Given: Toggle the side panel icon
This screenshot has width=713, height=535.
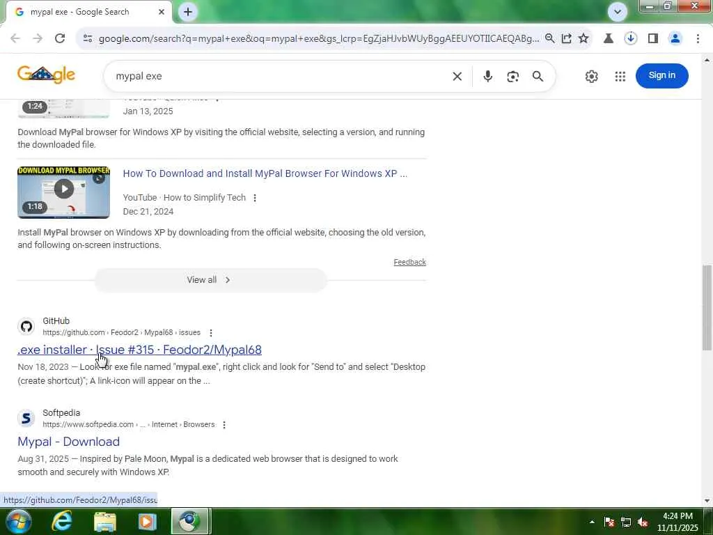Looking at the screenshot, I should click(653, 39).
